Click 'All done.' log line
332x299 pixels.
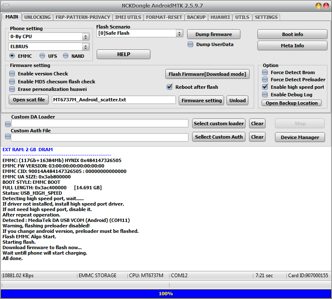(x=13, y=258)
